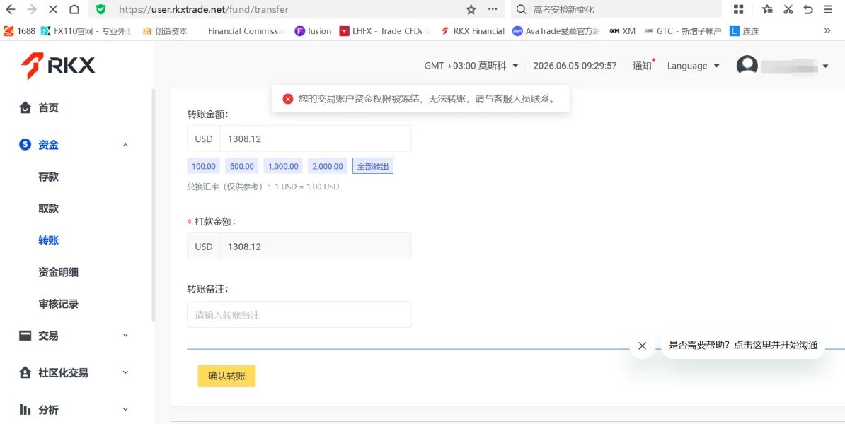Viewport: 845px width, 424px height.
Task: Open the Language dropdown
Action: tap(693, 66)
